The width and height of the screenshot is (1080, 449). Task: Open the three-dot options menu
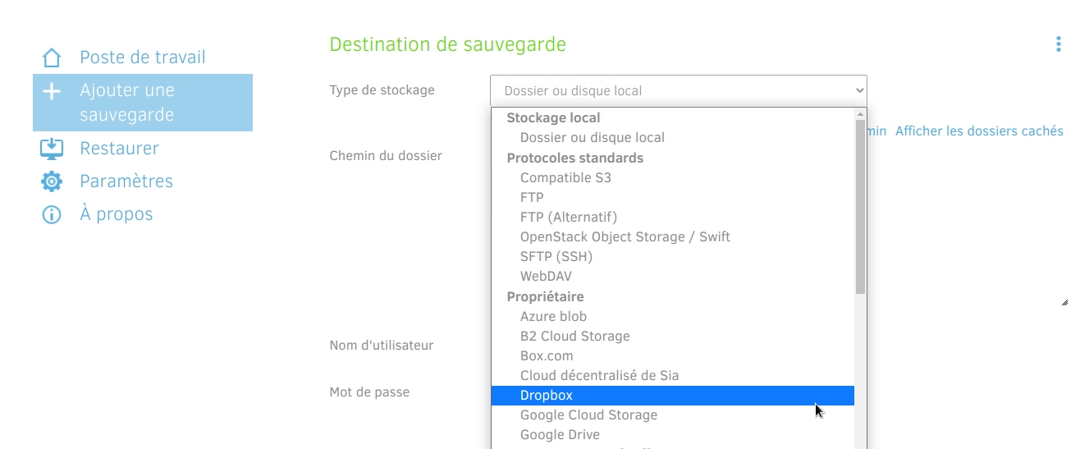[1058, 44]
